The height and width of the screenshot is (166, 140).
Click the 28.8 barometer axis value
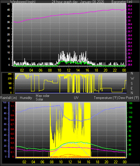click(130, 65)
